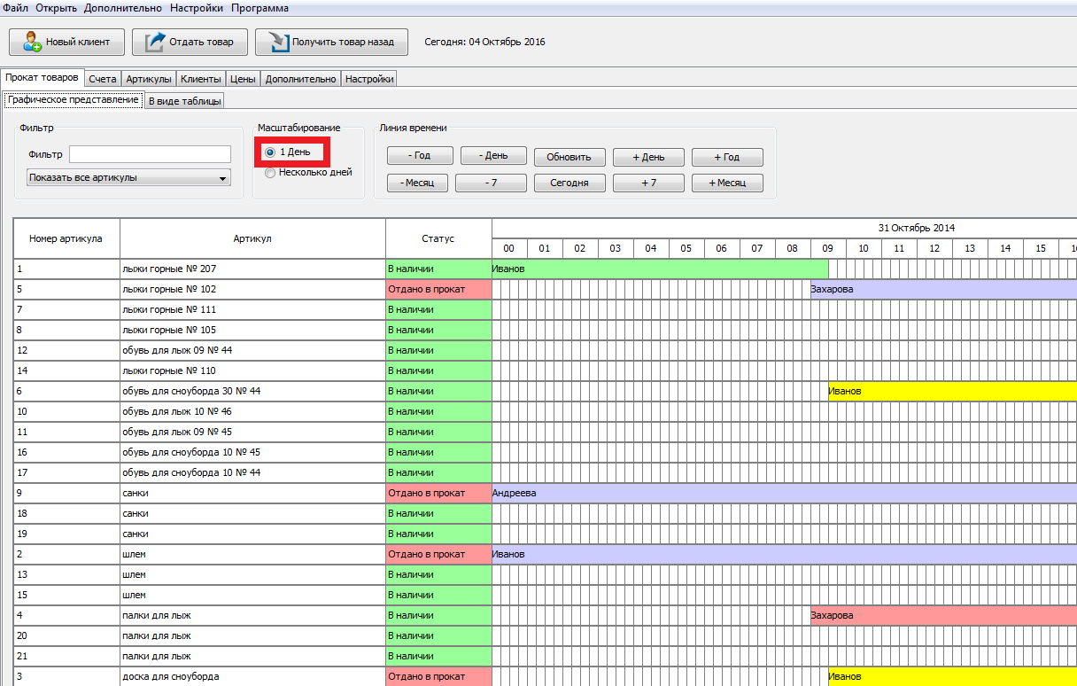Select the 1 День scale radio button
Screen dimensions: 1077x686
point(269,152)
